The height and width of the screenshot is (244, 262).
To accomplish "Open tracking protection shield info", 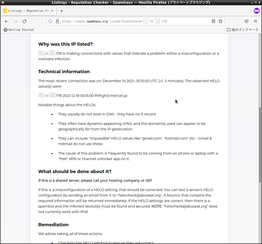I will [50, 21].
